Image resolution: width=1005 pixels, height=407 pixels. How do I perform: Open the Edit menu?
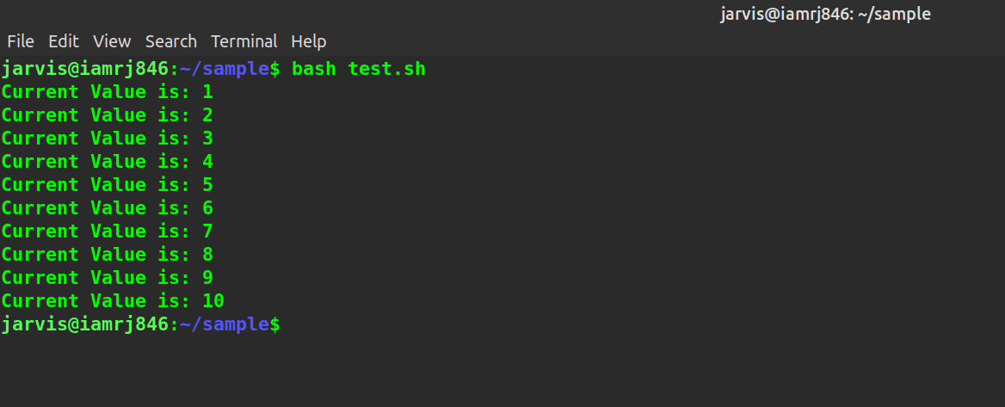click(x=64, y=41)
